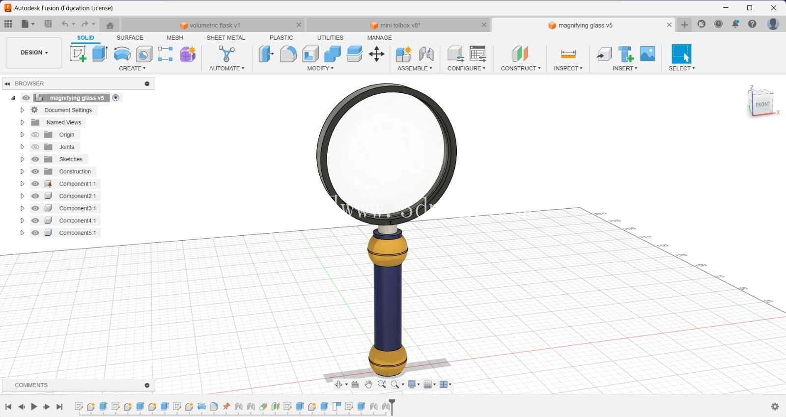
Task: Hide Component3:1 using its eye icon
Action: (35, 208)
